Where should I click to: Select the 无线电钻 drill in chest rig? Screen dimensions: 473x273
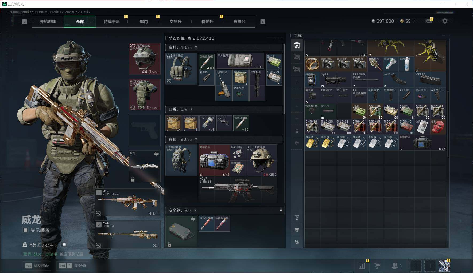(x=223, y=85)
